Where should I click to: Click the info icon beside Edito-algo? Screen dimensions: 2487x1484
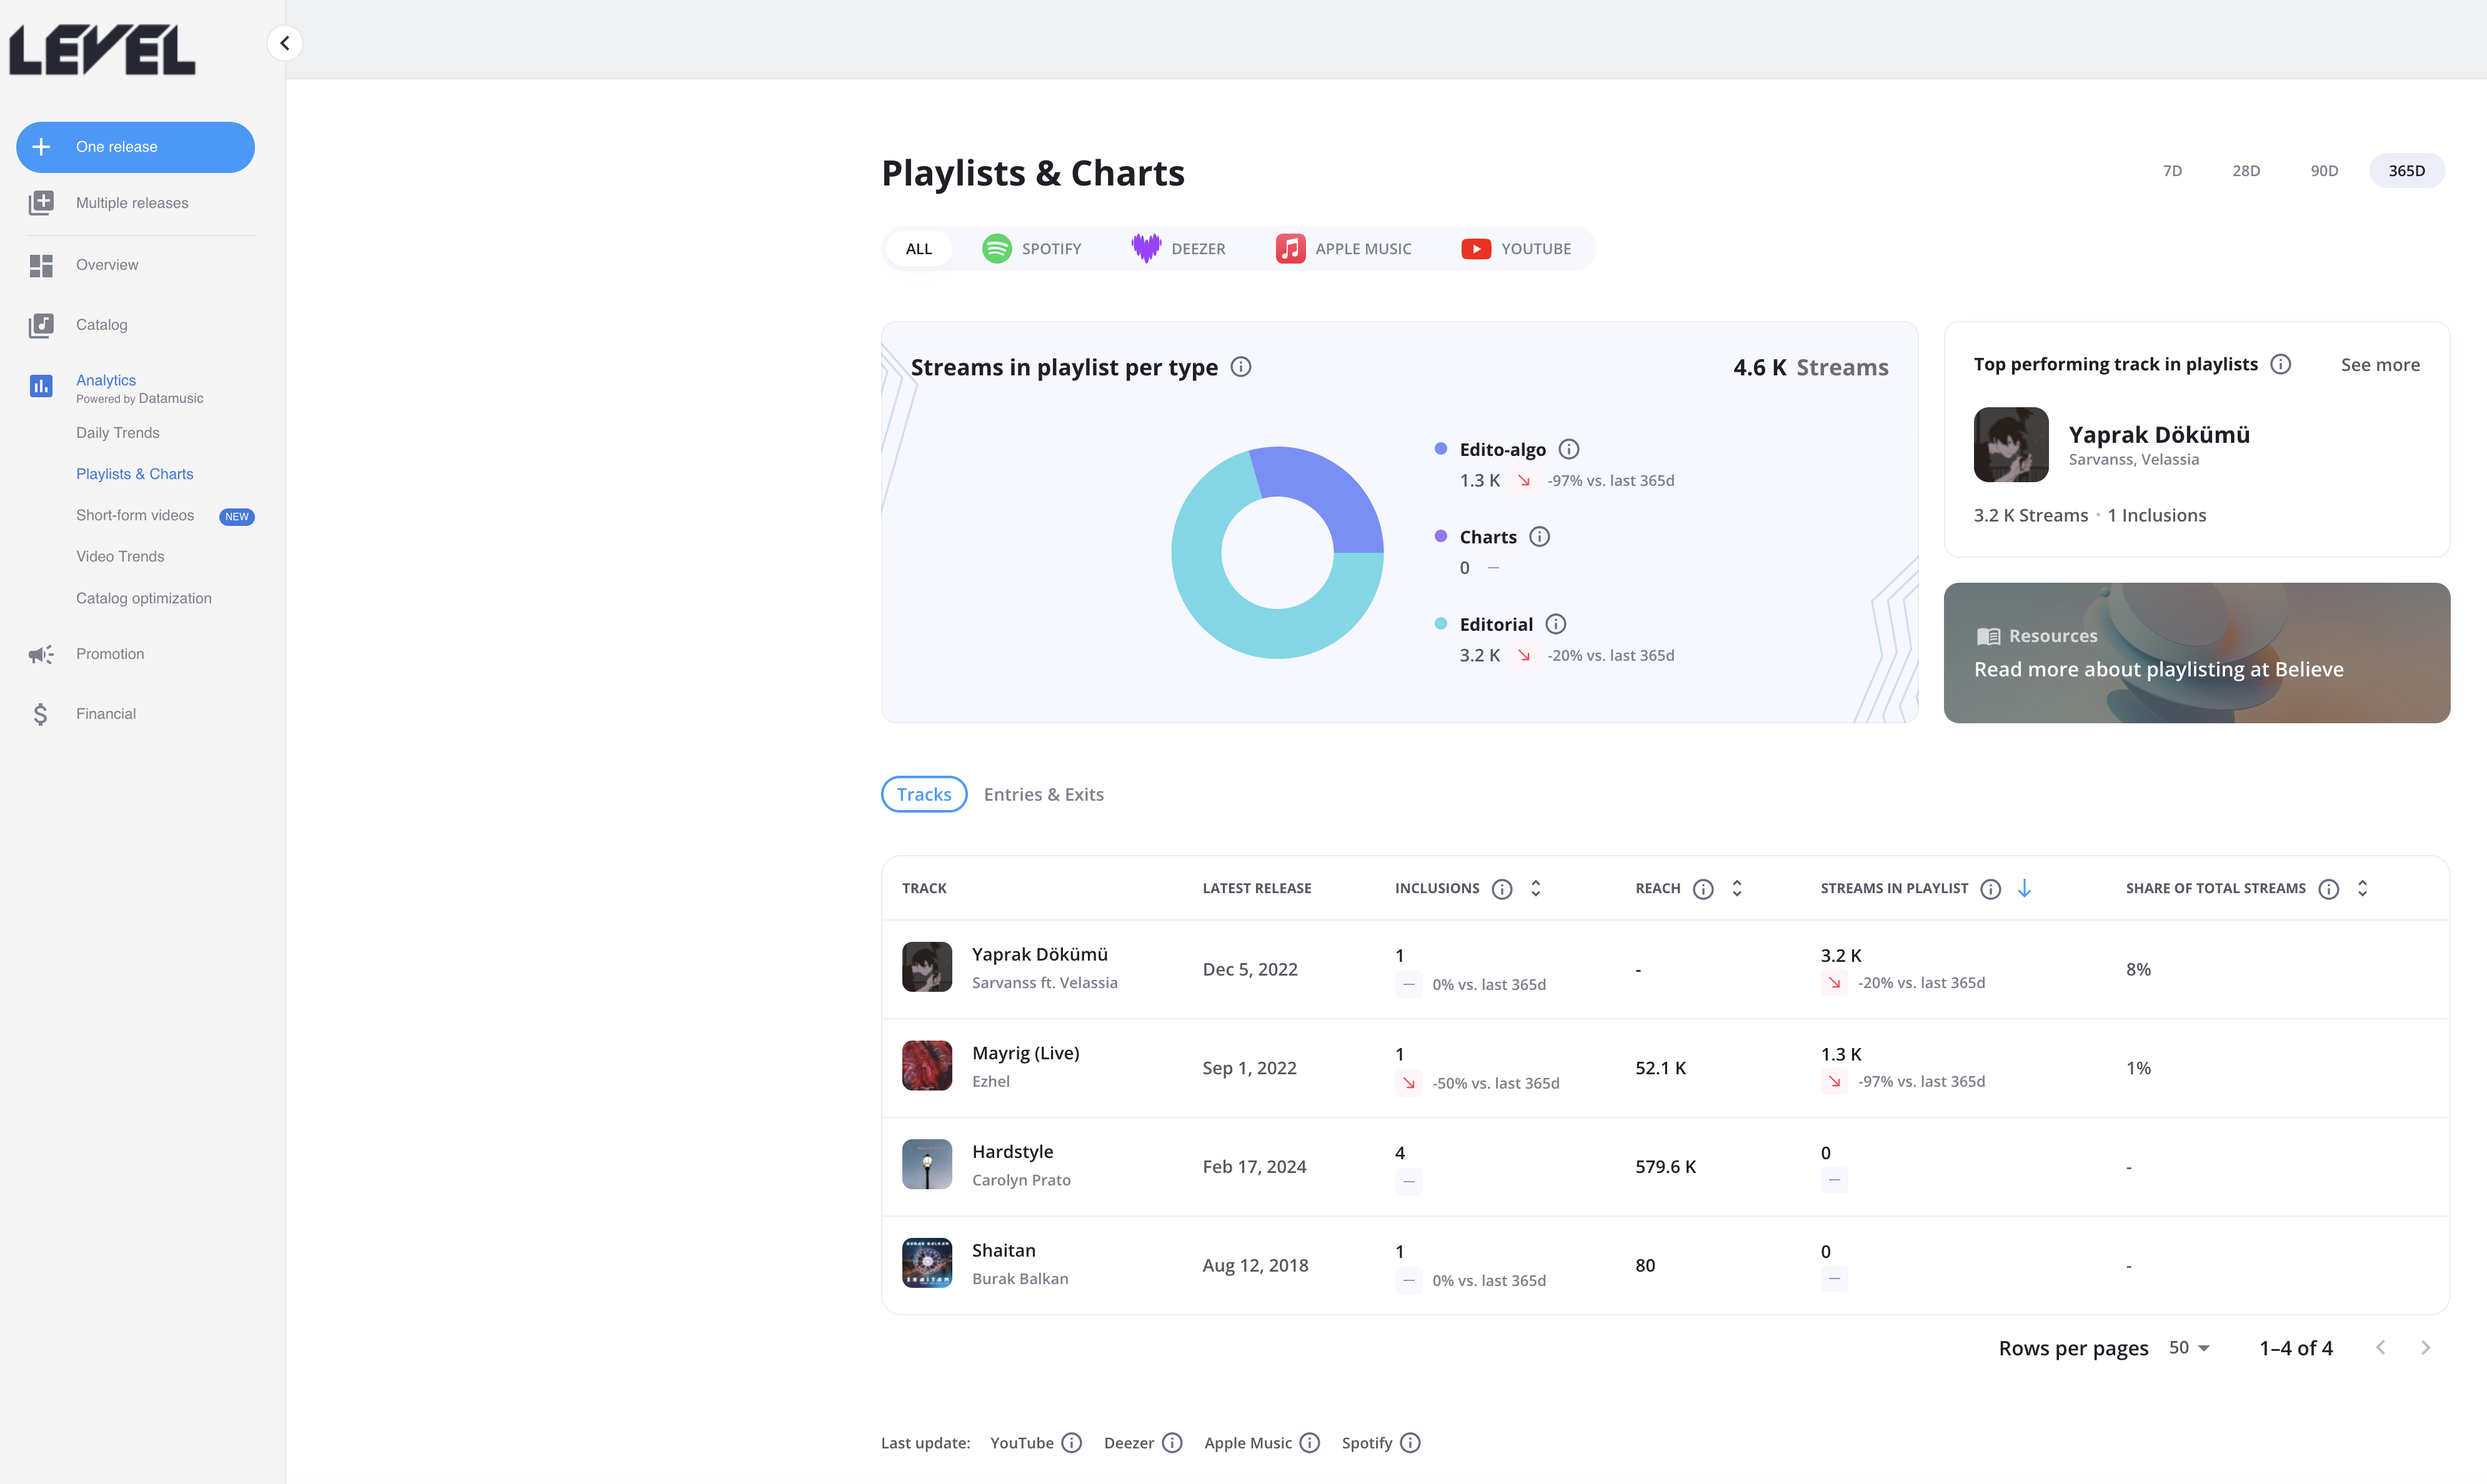point(1568,450)
